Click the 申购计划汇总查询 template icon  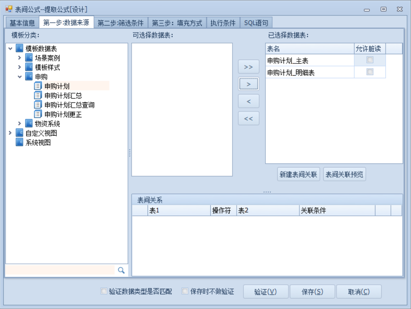click(38, 104)
